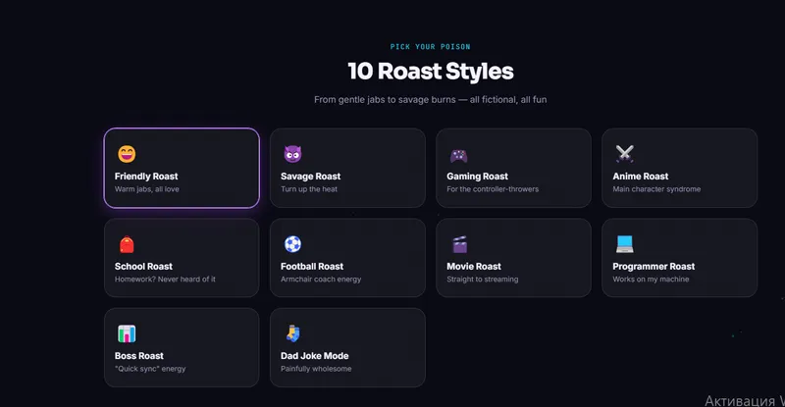Select the Boss Roast title

138,356
